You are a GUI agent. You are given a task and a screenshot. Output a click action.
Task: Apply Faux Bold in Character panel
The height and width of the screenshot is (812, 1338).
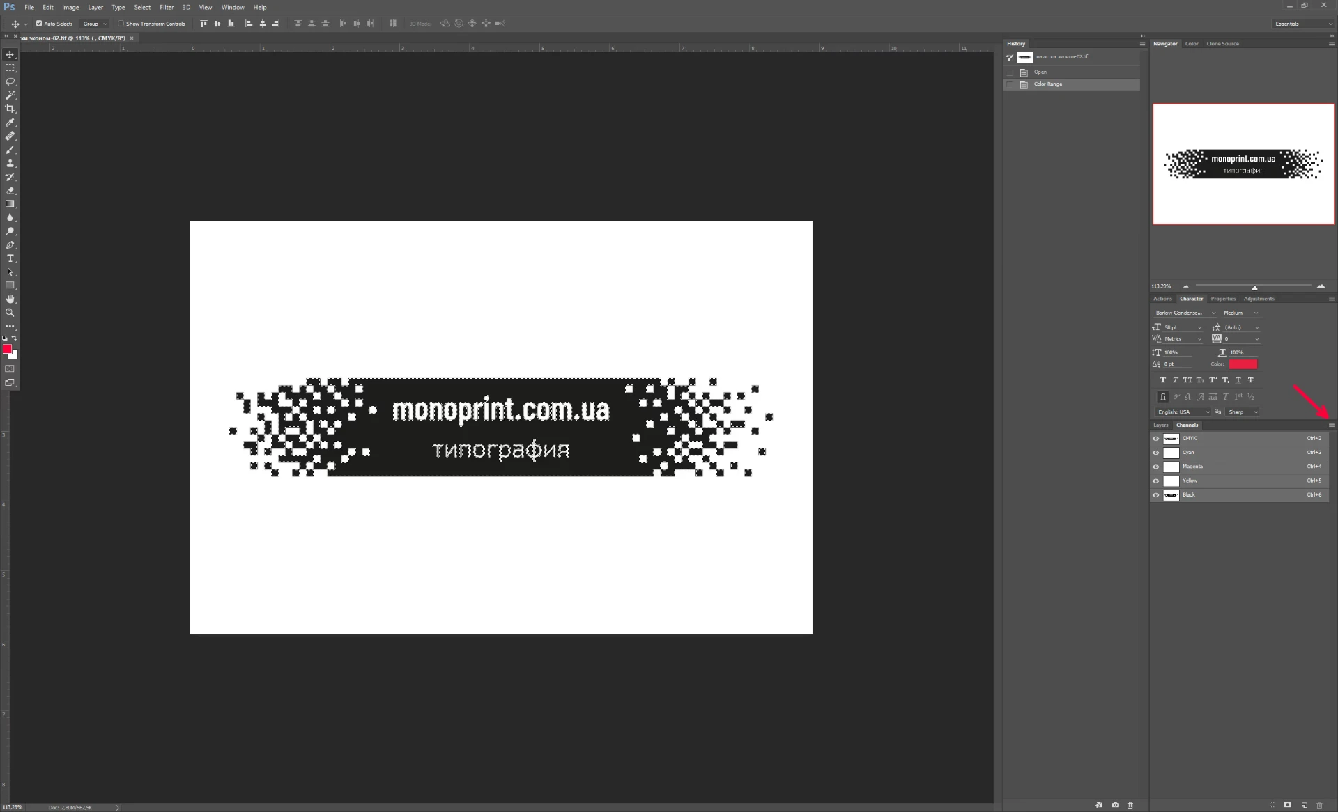click(x=1162, y=380)
